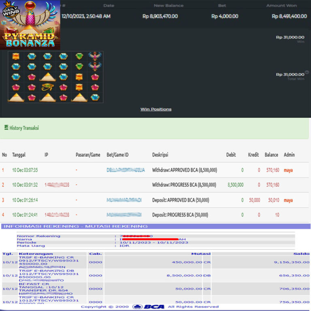The image size is (311, 311).
Task: Click the History Transaksi header title
Action: (24, 128)
